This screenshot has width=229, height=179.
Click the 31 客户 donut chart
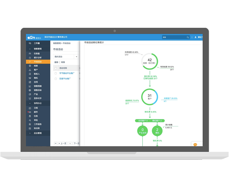click(x=150, y=97)
